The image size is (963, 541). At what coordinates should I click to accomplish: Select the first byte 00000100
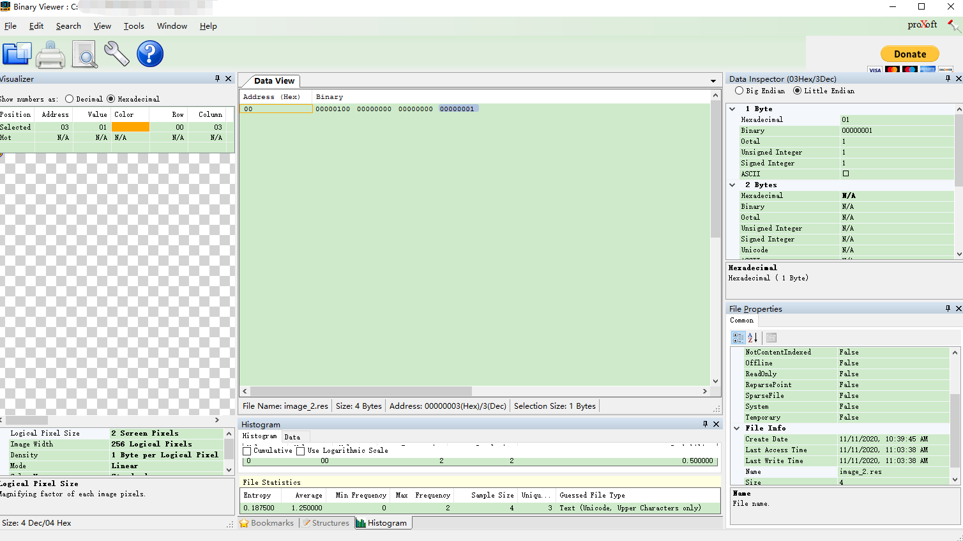click(x=333, y=109)
